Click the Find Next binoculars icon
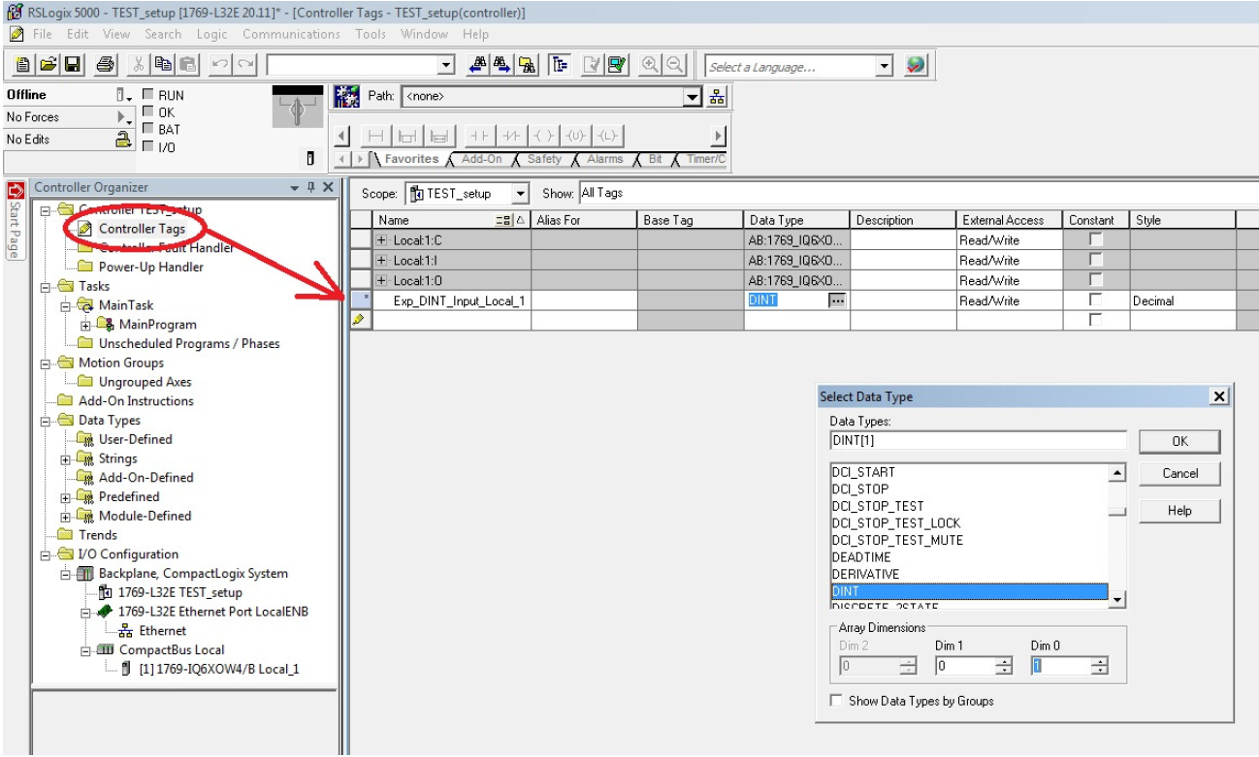 502,66
